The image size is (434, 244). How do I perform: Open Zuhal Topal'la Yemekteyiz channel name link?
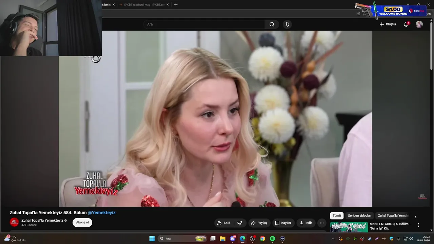42,220
